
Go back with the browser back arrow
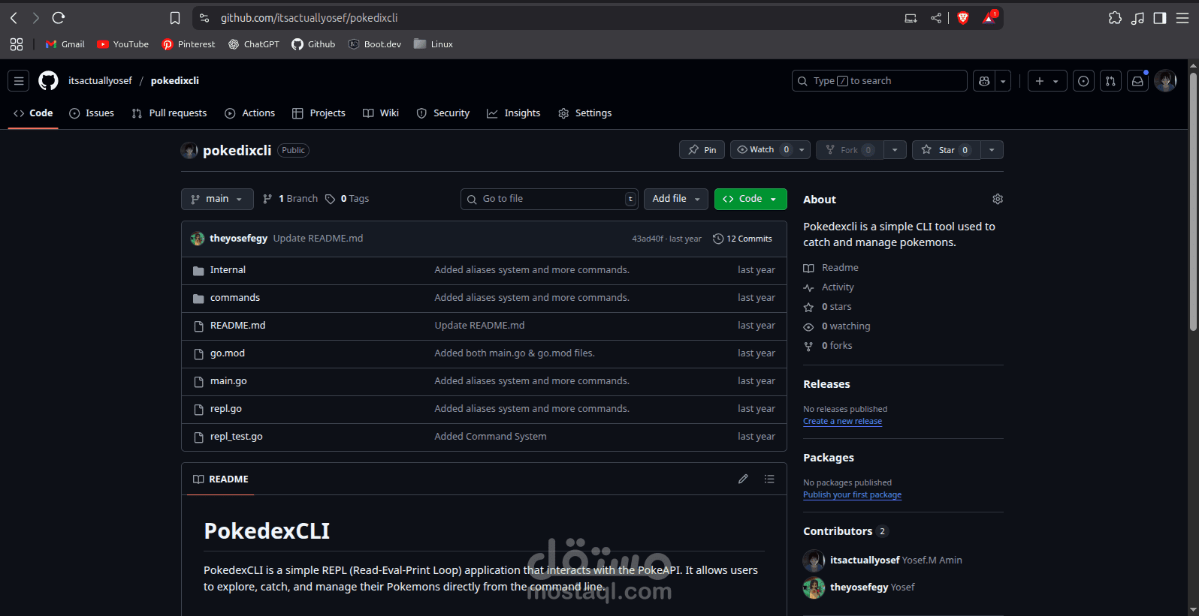point(14,18)
